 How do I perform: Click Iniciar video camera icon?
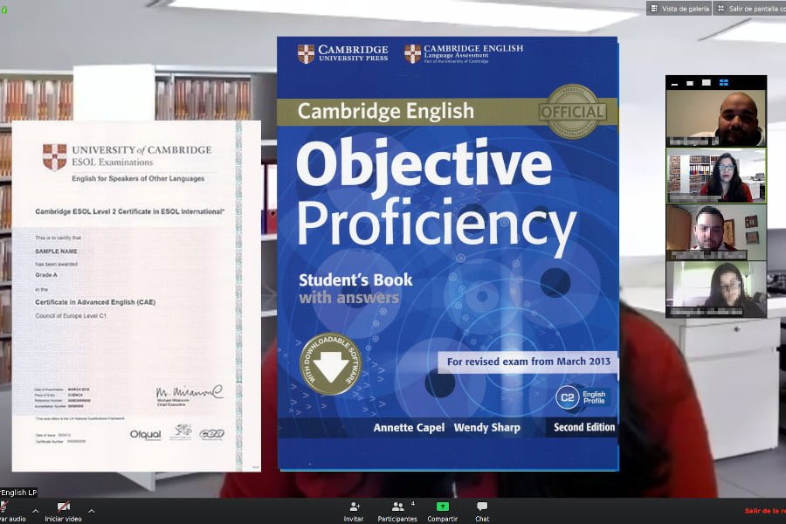tap(63, 507)
